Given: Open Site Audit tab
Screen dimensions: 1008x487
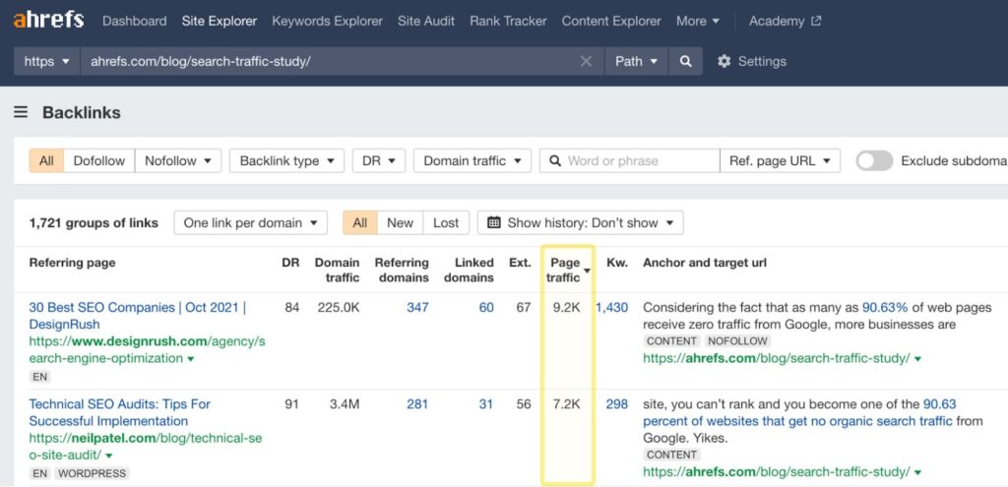Looking at the screenshot, I should pos(426,21).
